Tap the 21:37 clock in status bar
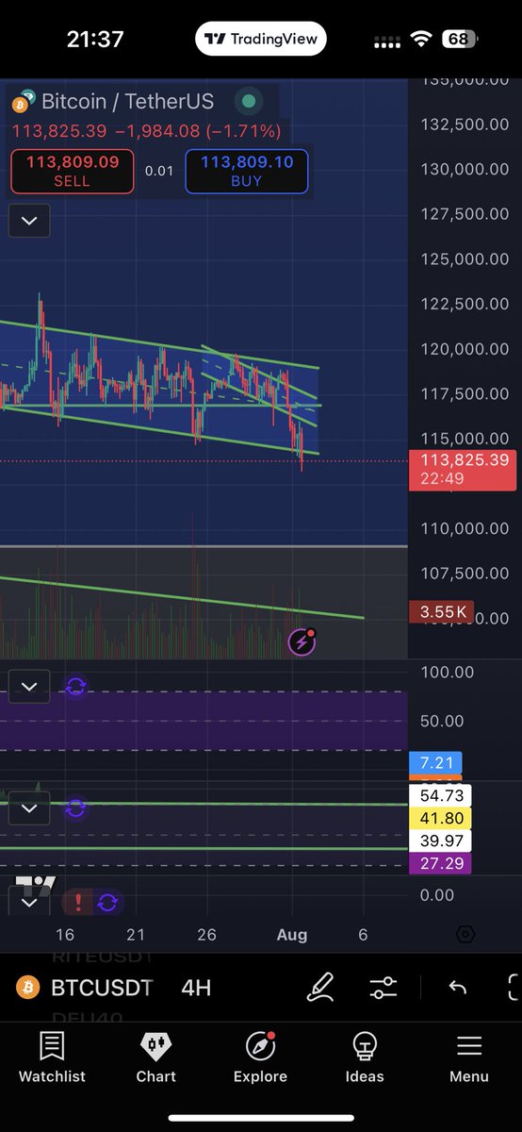 tap(95, 39)
